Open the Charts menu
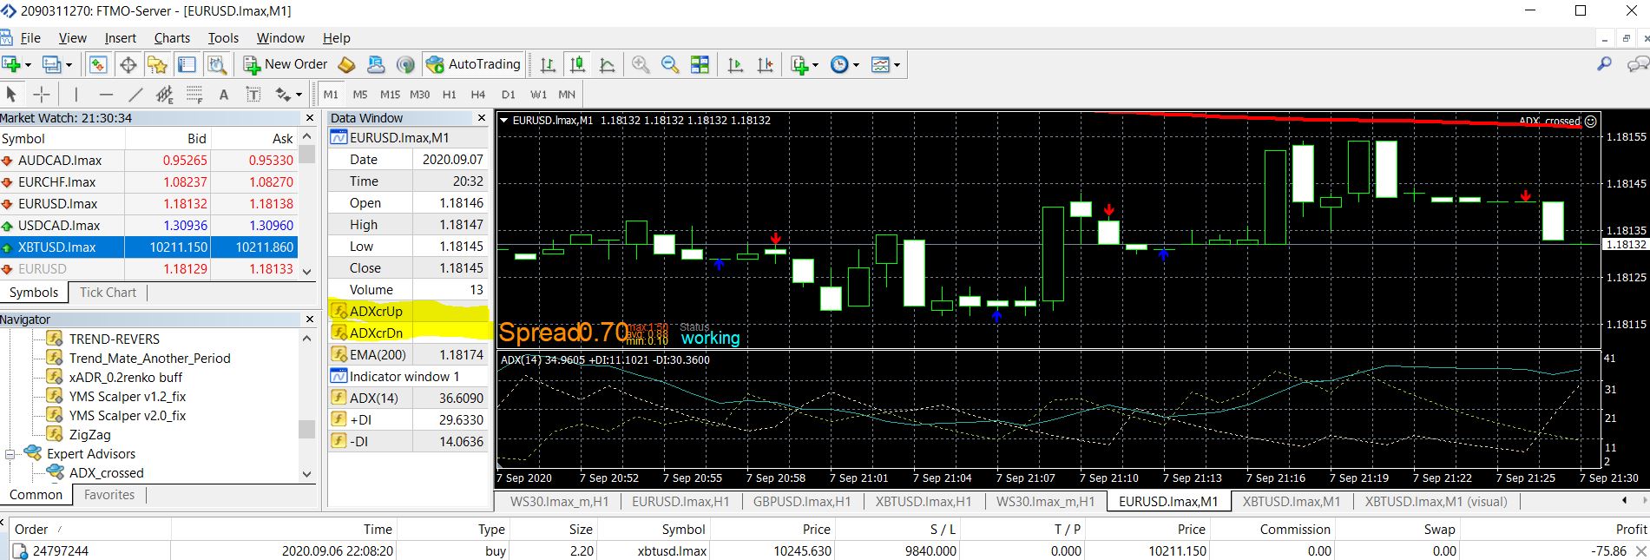 172,38
